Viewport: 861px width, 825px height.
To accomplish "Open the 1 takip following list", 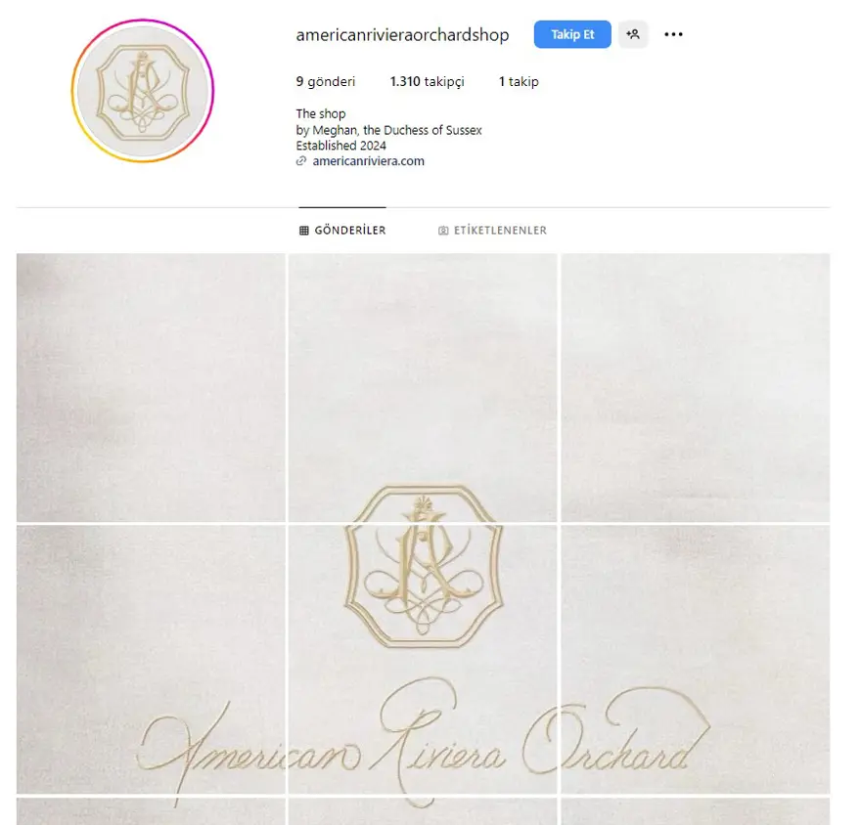I will point(519,82).
